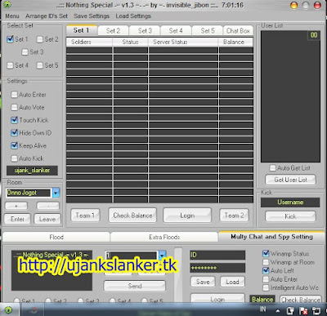Switch to the Extra Floods tab
Viewport: 327px width, 316px height.
(x=164, y=237)
